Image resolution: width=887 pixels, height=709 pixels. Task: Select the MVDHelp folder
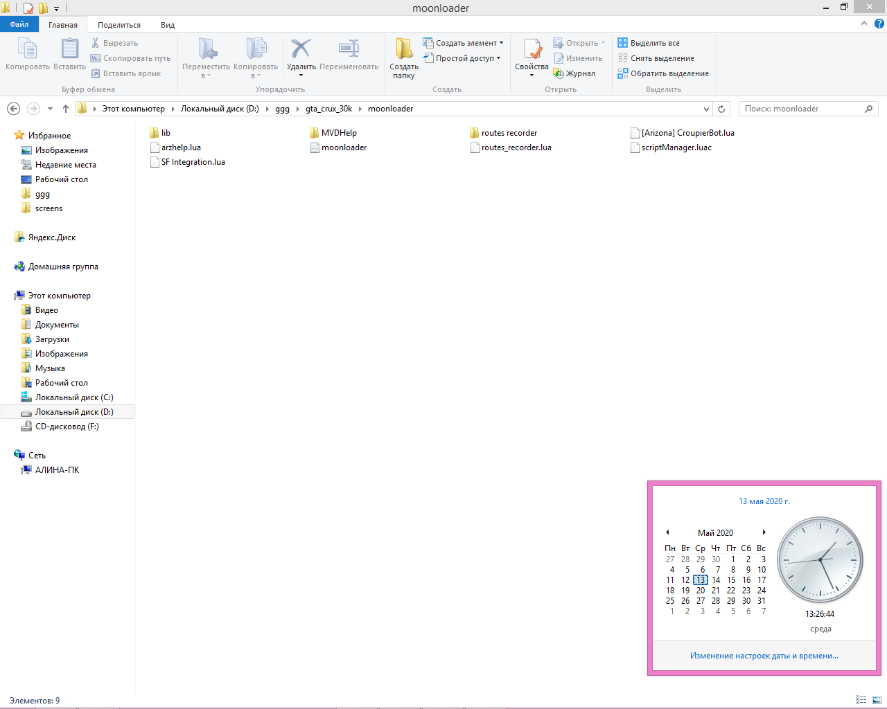pos(338,133)
